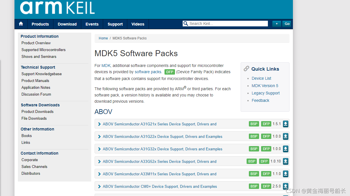Image resolution: width=350 pixels, height=196 pixels.
Task: Open Distributors link
Action: click(x=31, y=173)
